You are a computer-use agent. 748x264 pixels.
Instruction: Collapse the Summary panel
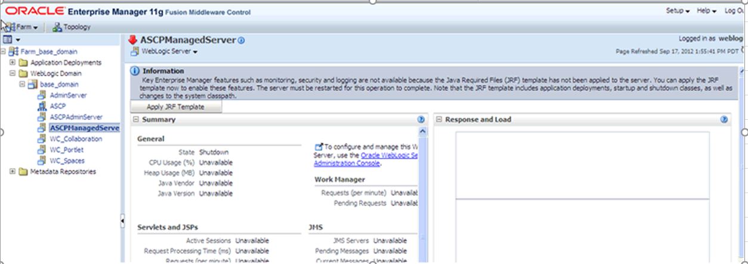click(x=135, y=119)
